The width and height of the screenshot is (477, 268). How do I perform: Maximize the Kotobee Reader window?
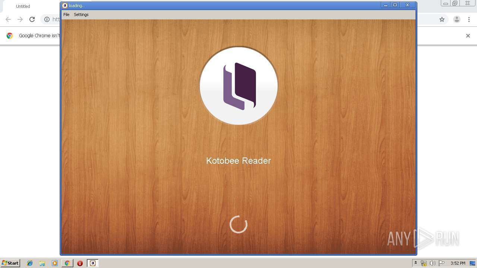pos(395,5)
